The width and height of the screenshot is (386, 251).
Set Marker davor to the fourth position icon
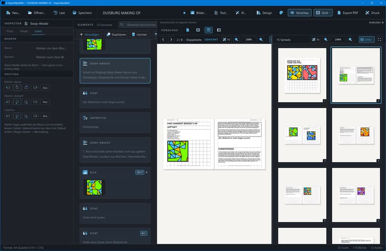tap(35, 88)
